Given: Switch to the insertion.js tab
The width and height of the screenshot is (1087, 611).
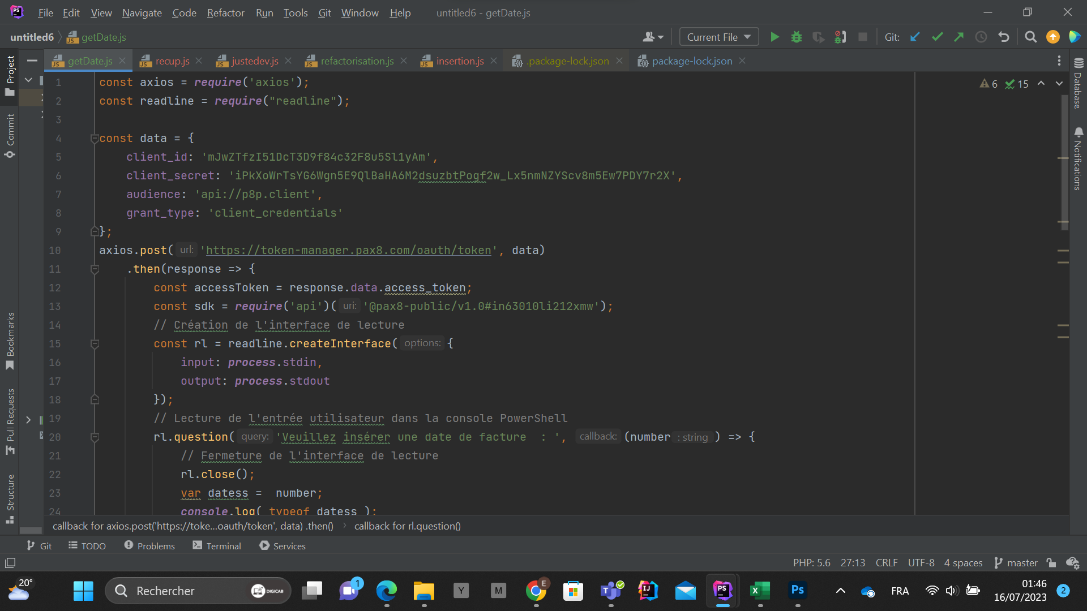Looking at the screenshot, I should (459, 61).
